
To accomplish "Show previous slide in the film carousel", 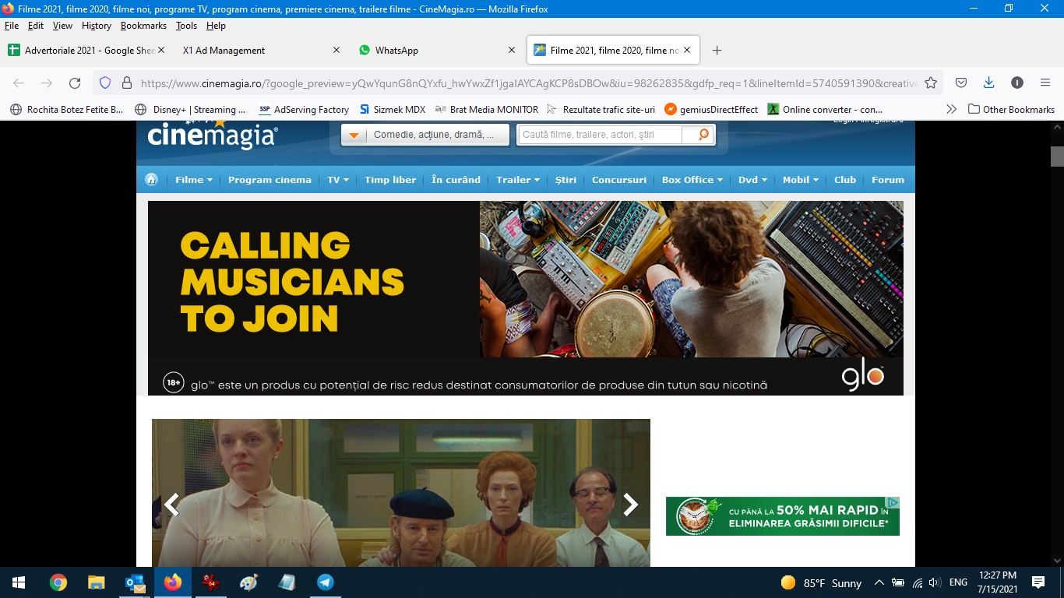I will (x=171, y=505).
